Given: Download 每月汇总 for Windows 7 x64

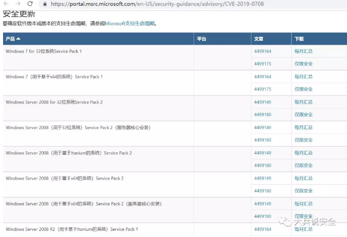Looking at the screenshot, I should 303,77.
